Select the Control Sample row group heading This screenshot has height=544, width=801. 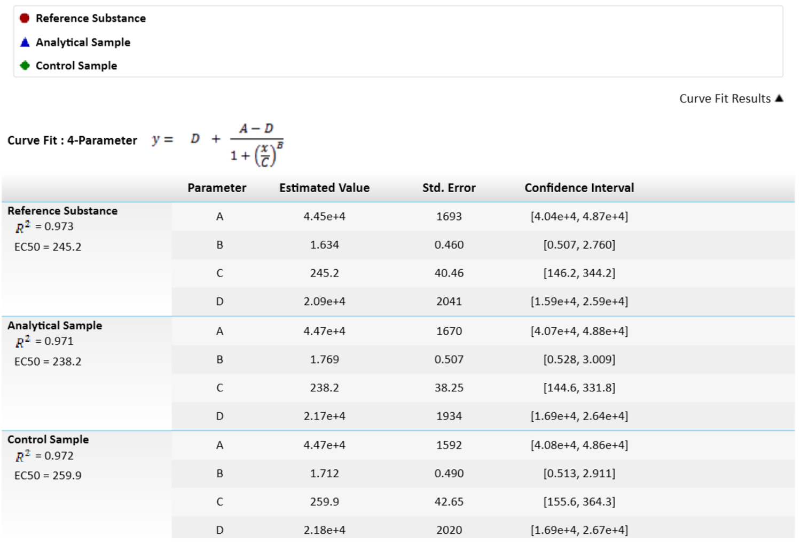point(48,440)
